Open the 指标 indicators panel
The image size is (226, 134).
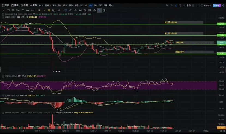pos(5,5)
